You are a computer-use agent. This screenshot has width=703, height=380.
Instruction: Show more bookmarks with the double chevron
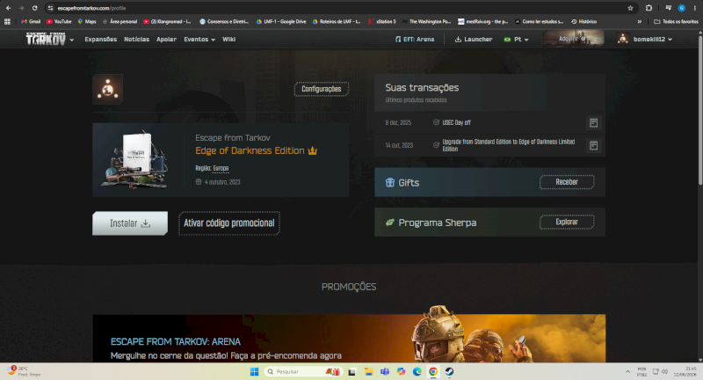click(x=640, y=21)
